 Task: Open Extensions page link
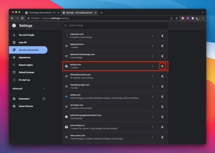[x=28, y=99]
